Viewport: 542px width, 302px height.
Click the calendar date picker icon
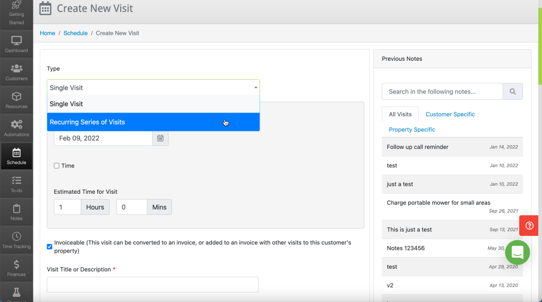point(160,138)
